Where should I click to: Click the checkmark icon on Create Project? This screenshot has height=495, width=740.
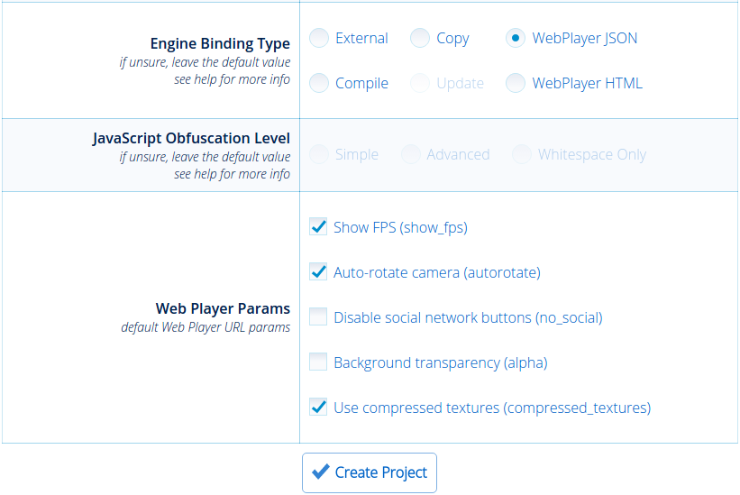(321, 472)
